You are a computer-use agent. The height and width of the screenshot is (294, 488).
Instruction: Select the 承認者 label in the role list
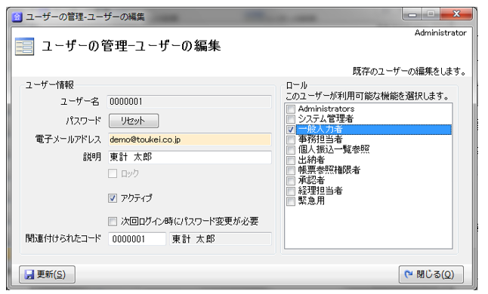click(x=311, y=180)
